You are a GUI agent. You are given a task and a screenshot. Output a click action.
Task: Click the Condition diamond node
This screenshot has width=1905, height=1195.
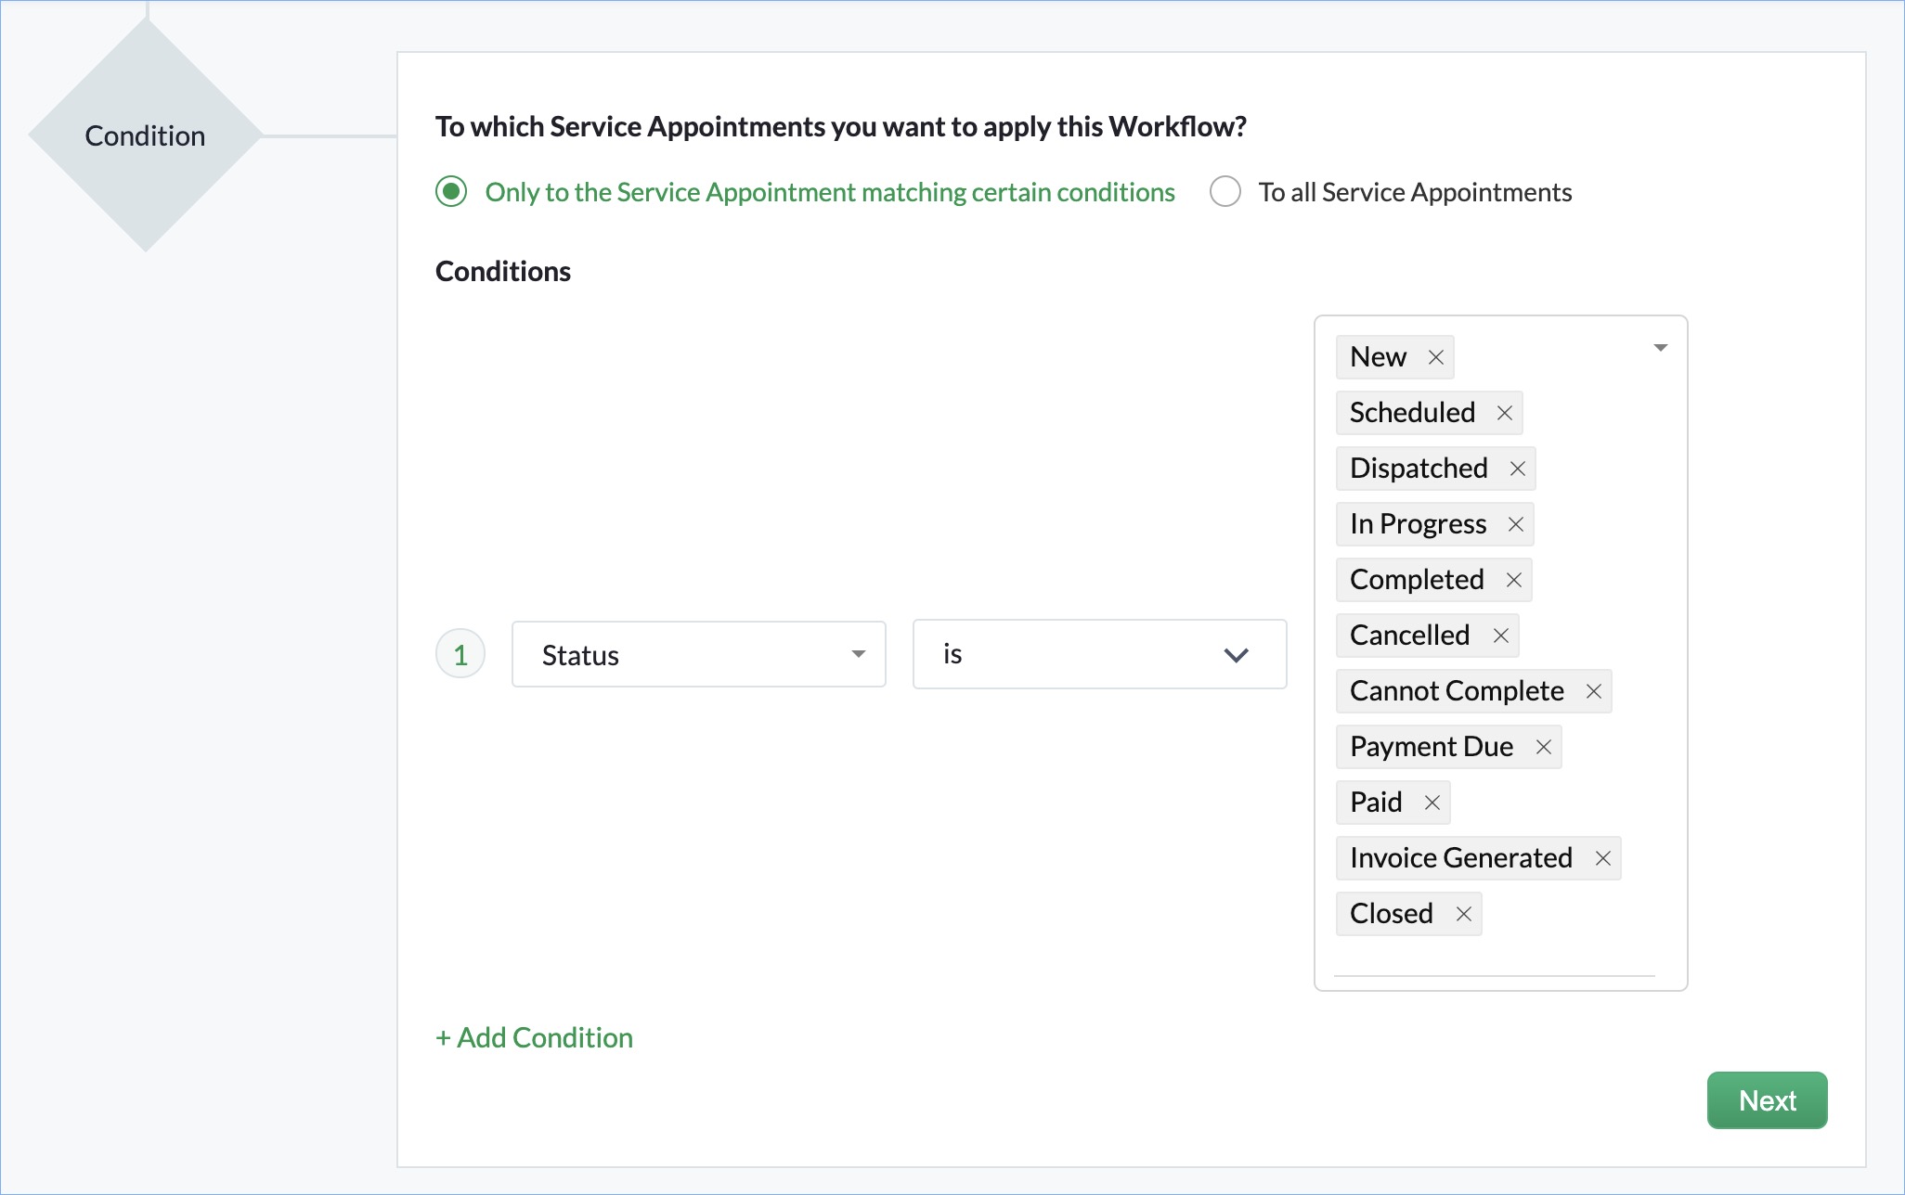click(145, 135)
